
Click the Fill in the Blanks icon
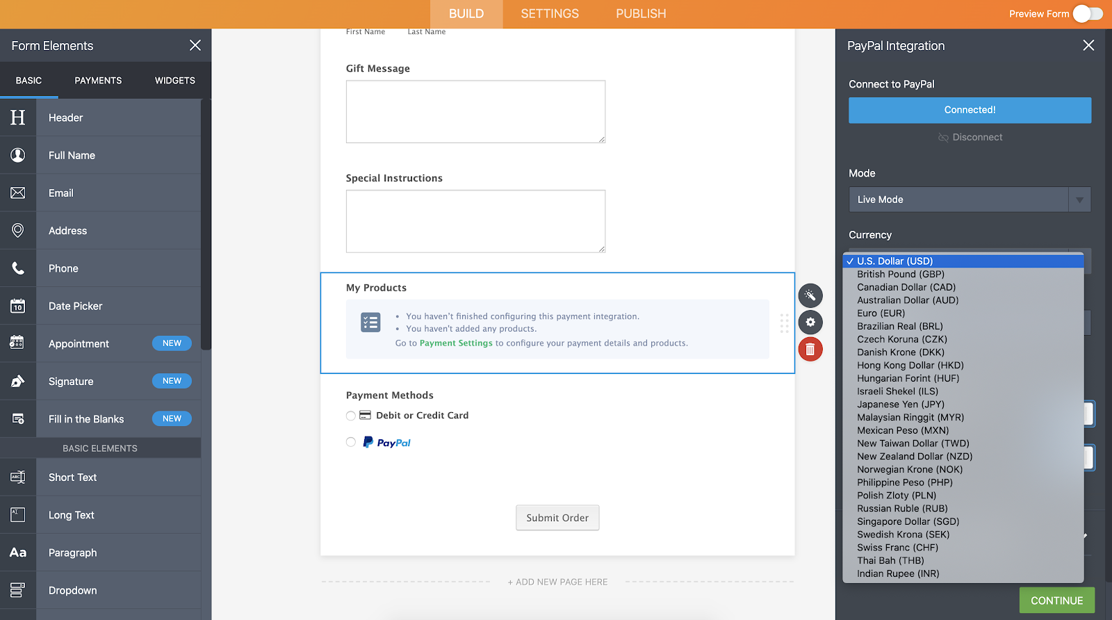tap(18, 418)
